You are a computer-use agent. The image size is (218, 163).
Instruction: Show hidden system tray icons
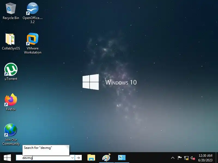tap(173, 158)
